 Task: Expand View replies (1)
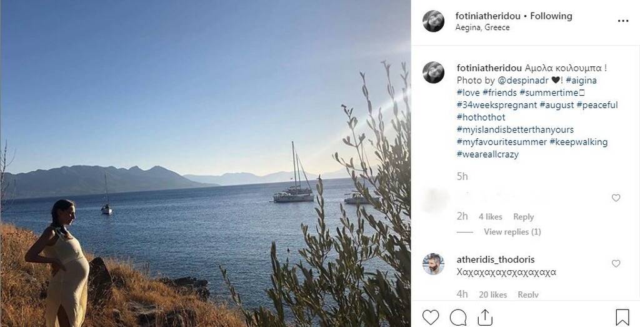click(512, 232)
